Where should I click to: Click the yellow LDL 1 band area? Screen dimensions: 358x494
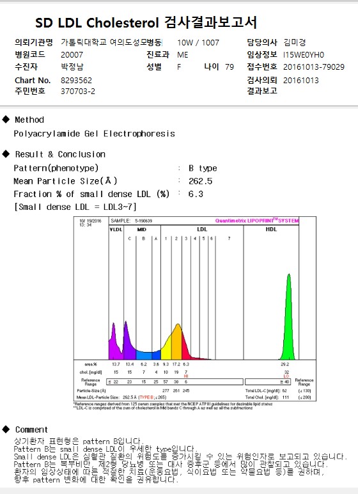click(x=167, y=348)
